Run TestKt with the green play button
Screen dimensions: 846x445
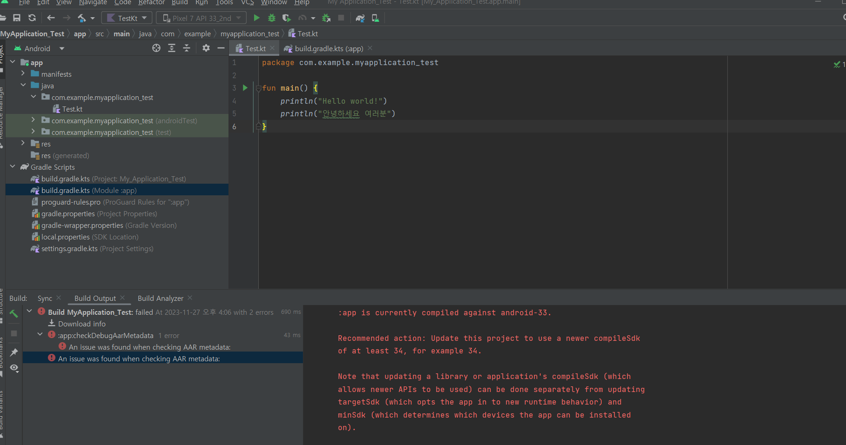click(256, 18)
